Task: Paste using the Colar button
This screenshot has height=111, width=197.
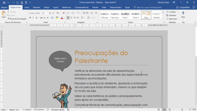Action: 3,15
